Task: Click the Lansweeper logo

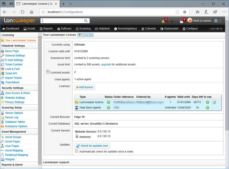Action: point(20,21)
